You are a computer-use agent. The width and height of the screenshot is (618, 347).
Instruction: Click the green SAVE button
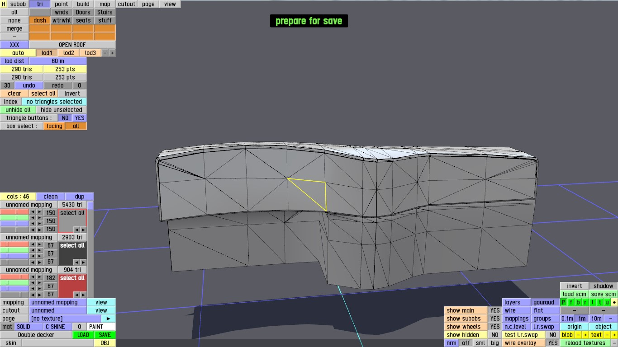[105, 335]
